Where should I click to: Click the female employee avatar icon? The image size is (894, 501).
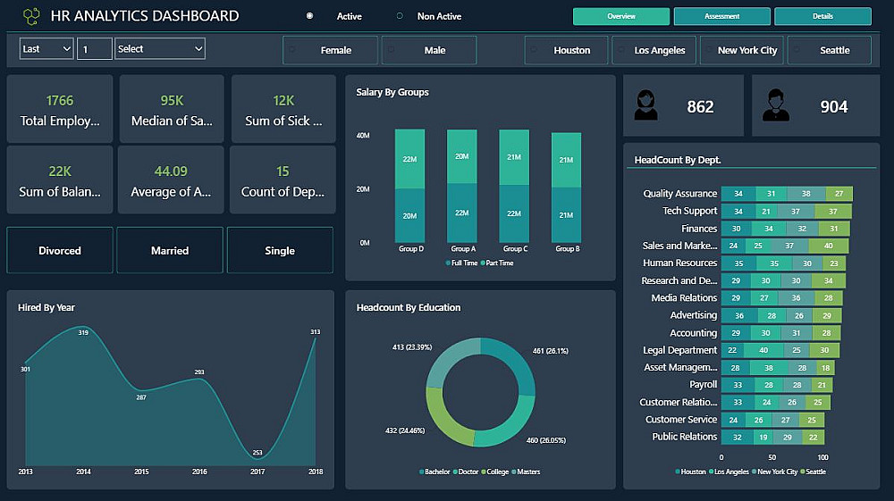(645, 105)
